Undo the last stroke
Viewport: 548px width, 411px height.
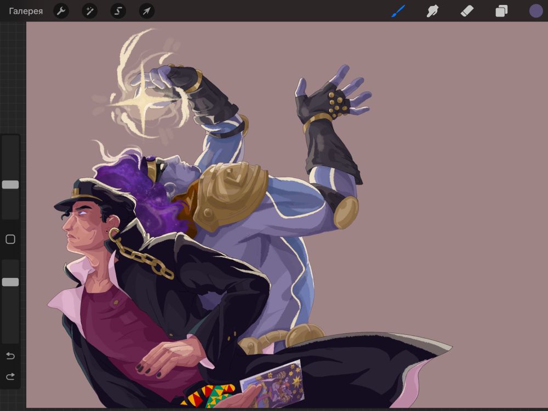(10, 356)
